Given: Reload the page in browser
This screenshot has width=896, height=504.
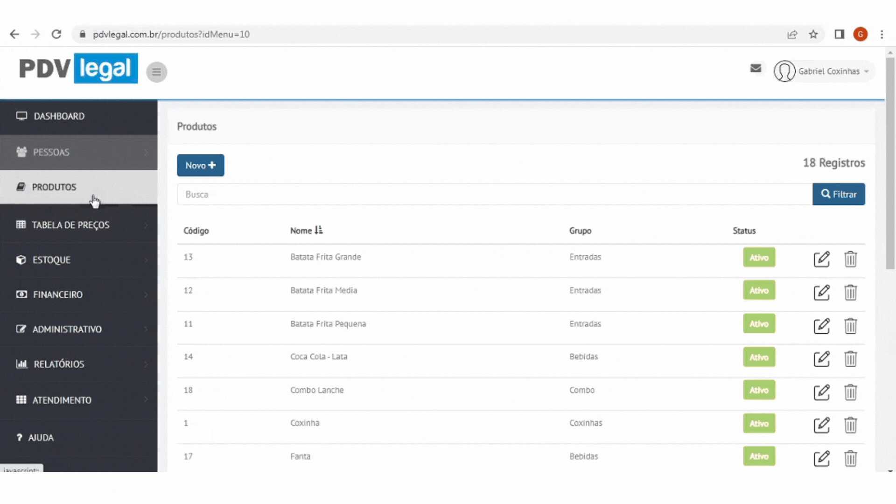Looking at the screenshot, I should 56,35.
